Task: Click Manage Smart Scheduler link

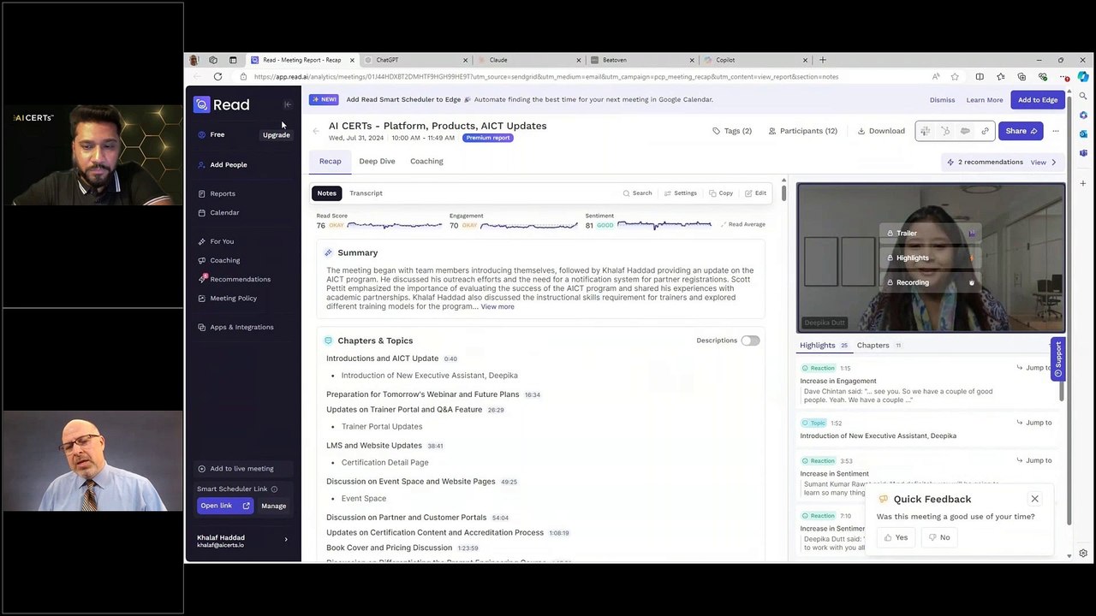Action: coord(274,506)
